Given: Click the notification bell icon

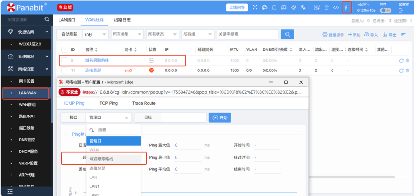Looking at the screenshot, I should [274, 8].
